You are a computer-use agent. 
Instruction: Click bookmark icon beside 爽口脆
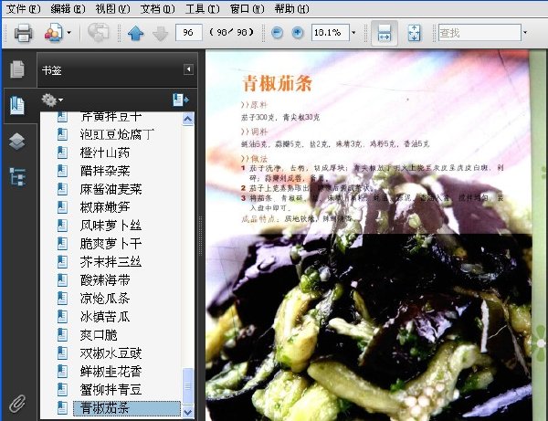click(x=62, y=335)
